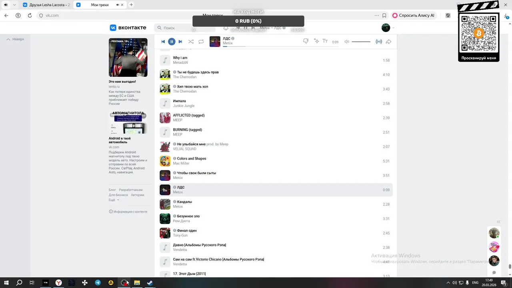Toggle repeat mode in player
The width and height of the screenshot is (512, 288).
[201, 42]
